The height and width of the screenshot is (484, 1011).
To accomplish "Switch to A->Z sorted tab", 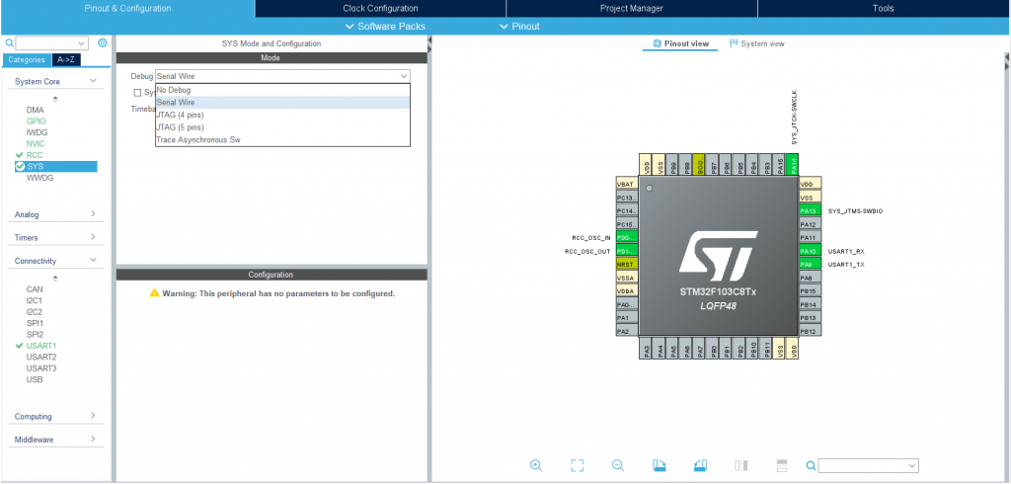I will 66,59.
